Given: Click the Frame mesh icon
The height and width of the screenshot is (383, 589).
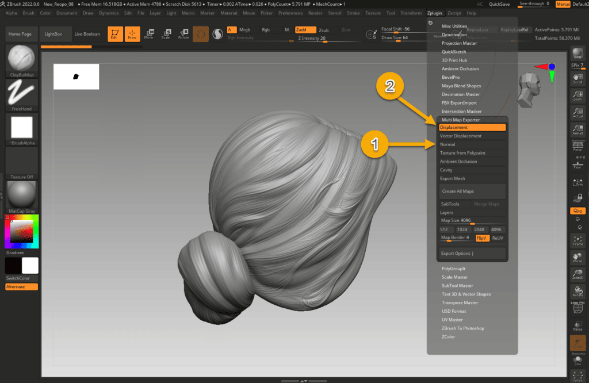Looking at the screenshot, I should click(577, 241).
